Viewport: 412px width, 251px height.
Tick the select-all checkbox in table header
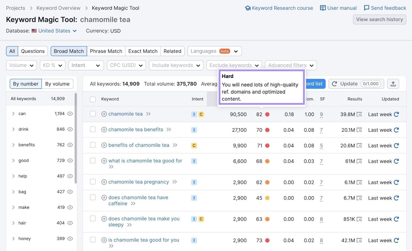pos(93,99)
